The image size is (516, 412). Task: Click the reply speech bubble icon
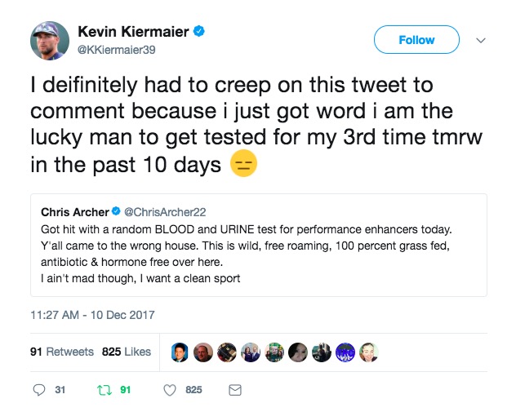click(x=39, y=390)
